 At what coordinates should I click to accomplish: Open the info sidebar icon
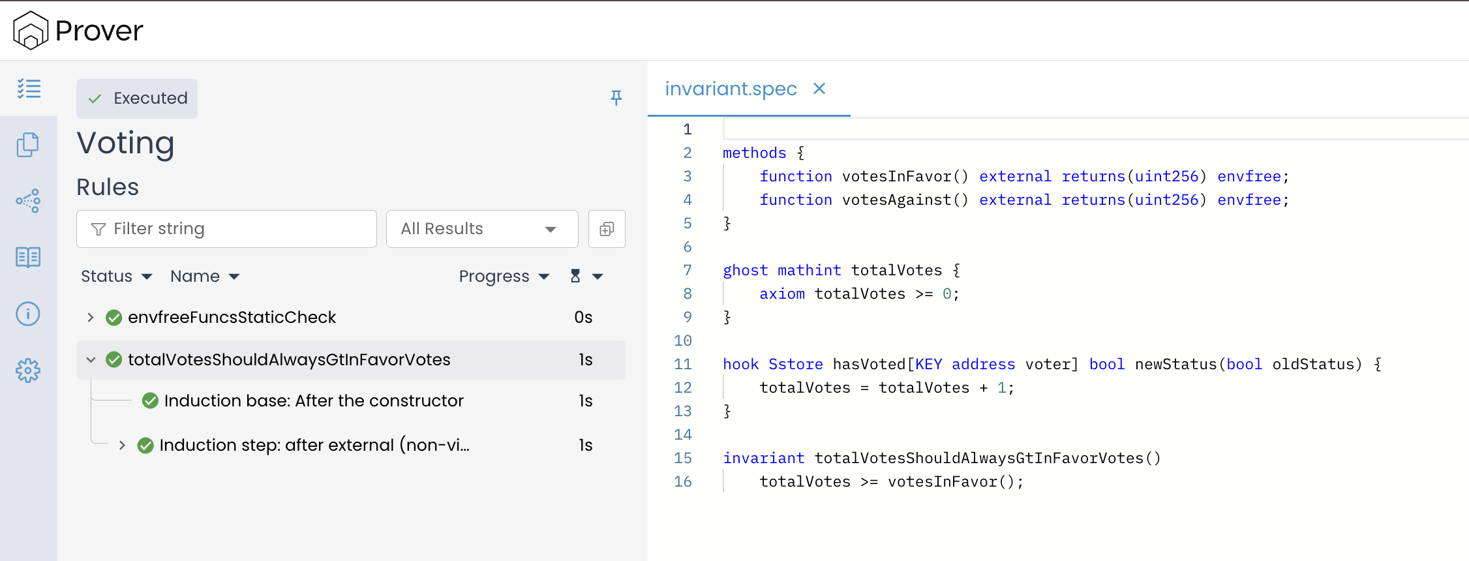28,314
